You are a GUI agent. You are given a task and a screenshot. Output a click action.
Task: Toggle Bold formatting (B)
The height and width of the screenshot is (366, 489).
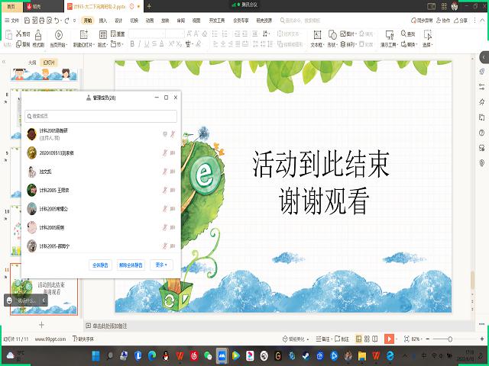pos(132,44)
